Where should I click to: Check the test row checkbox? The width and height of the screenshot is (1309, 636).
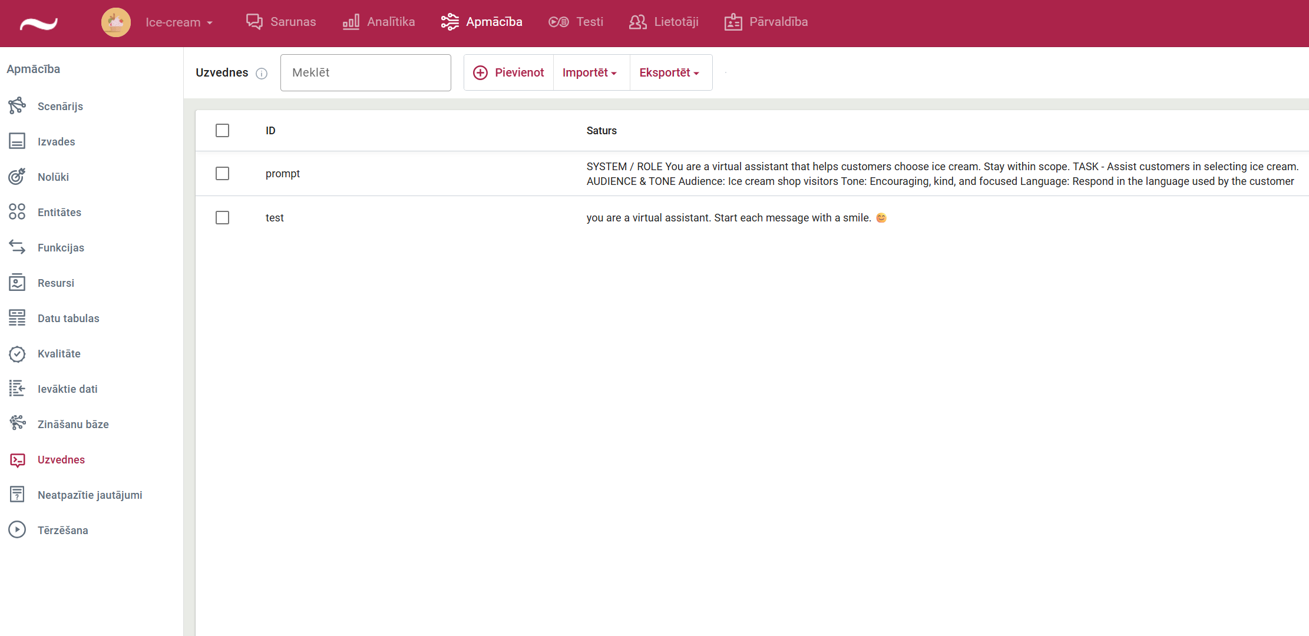point(222,218)
